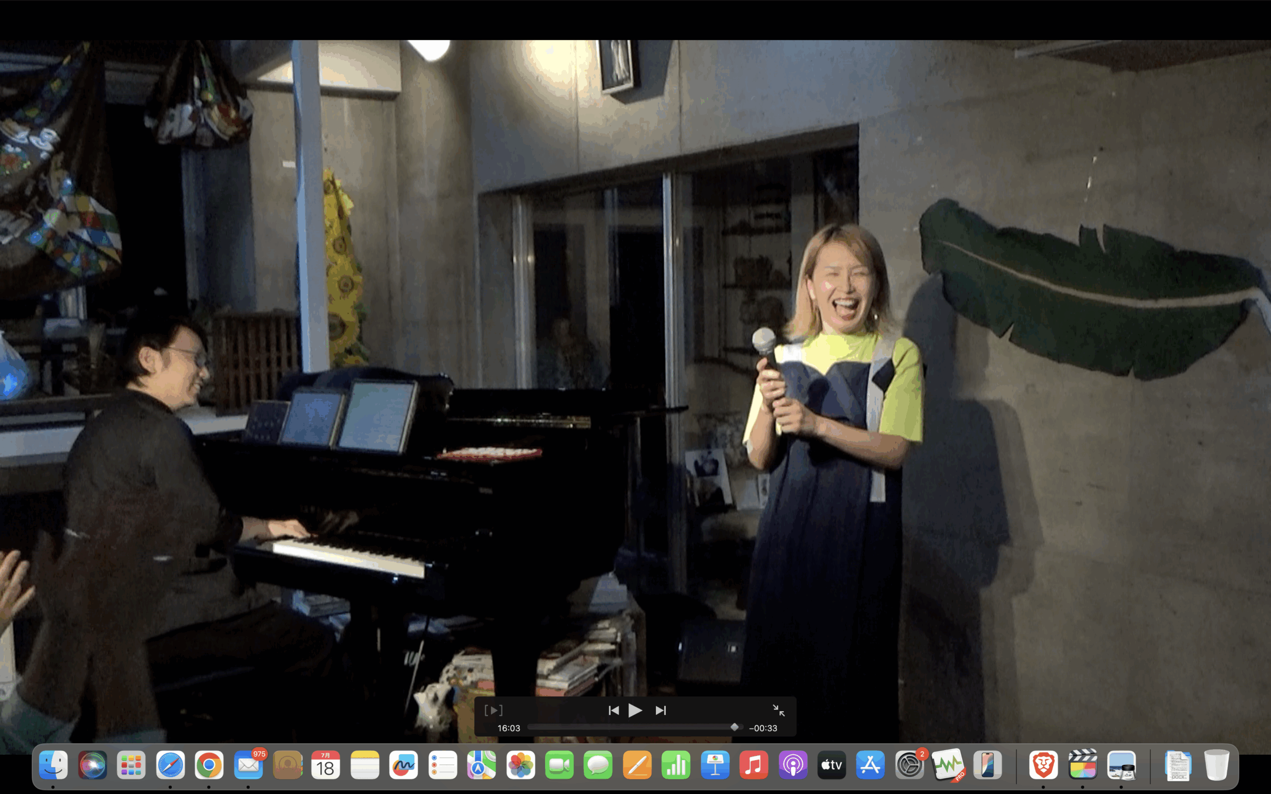Open Brave browser from the dock

[1043, 765]
